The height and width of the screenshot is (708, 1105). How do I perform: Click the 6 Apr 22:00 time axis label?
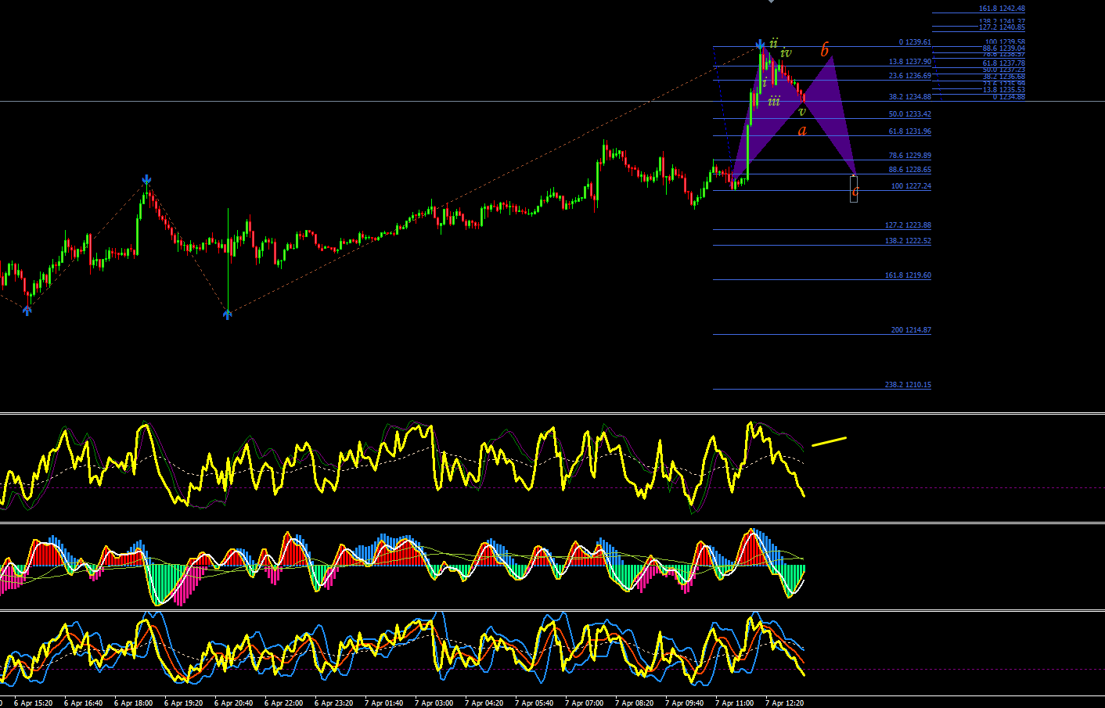(283, 703)
